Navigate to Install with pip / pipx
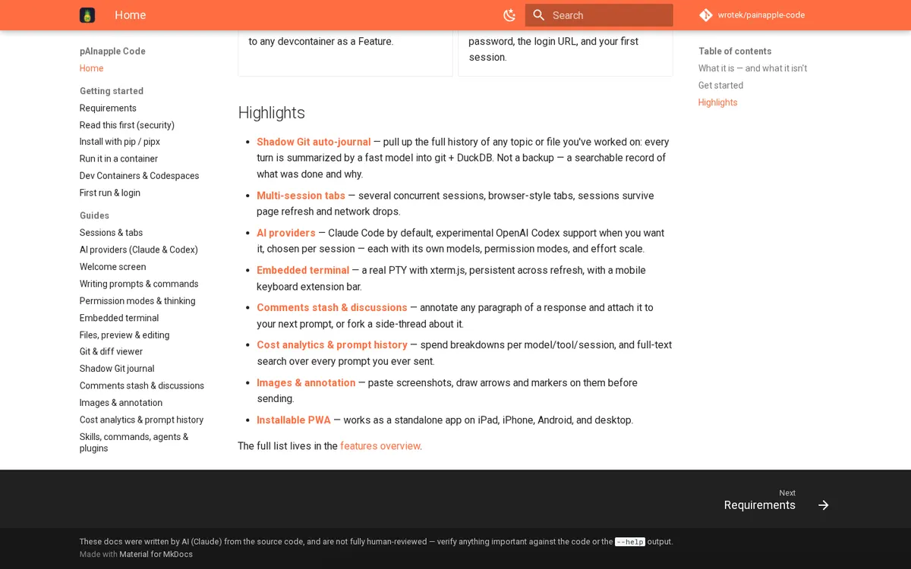The width and height of the screenshot is (911, 569). tap(120, 142)
